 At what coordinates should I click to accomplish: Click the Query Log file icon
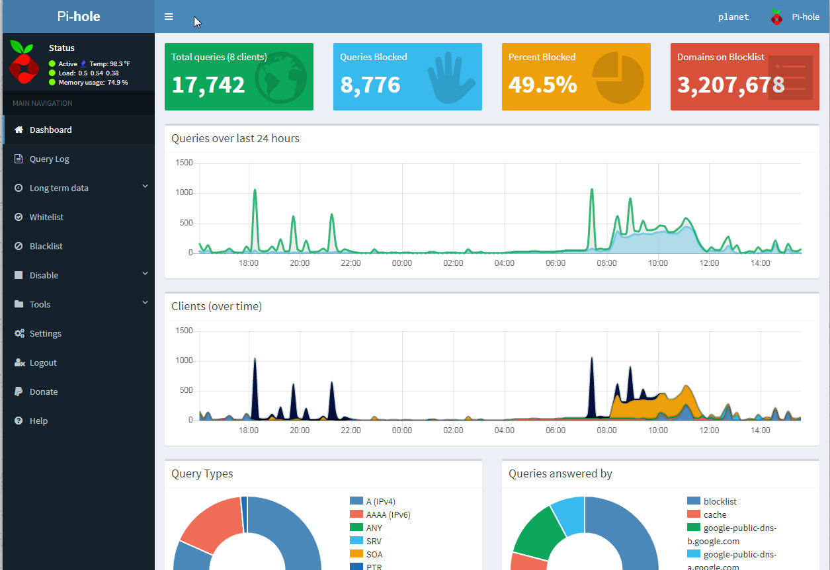point(19,159)
